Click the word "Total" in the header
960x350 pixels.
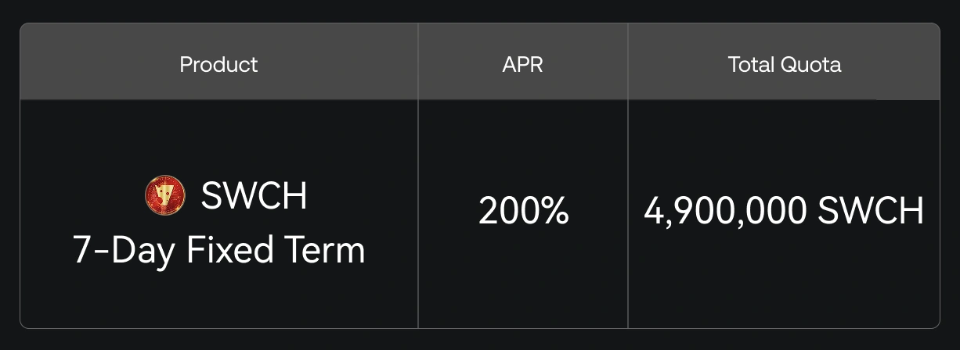752,64
